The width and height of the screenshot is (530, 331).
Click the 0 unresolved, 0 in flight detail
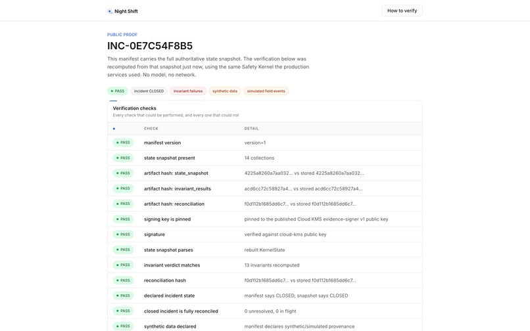pyautogui.click(x=270, y=311)
